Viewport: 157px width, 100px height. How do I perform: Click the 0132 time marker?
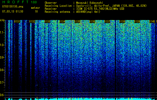[x=32, y=21]
